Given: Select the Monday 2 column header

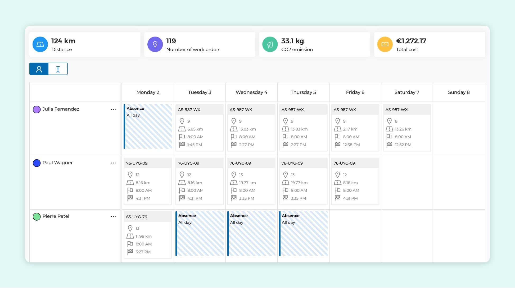Looking at the screenshot, I should [148, 92].
